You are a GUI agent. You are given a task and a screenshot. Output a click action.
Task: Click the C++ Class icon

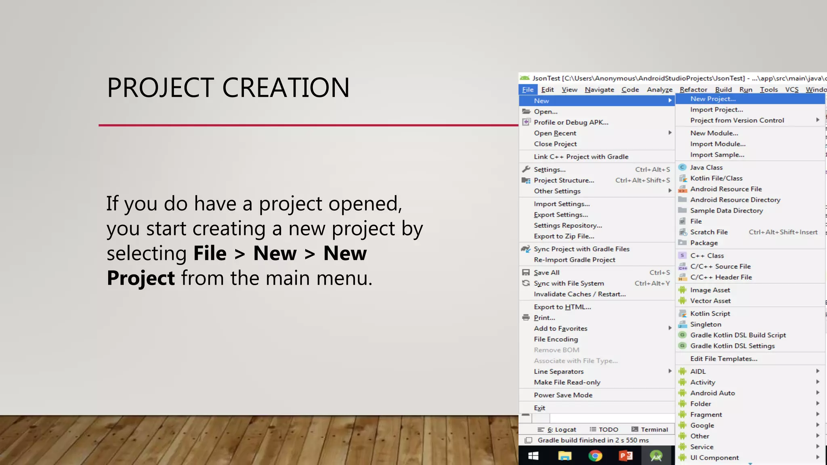(x=682, y=256)
